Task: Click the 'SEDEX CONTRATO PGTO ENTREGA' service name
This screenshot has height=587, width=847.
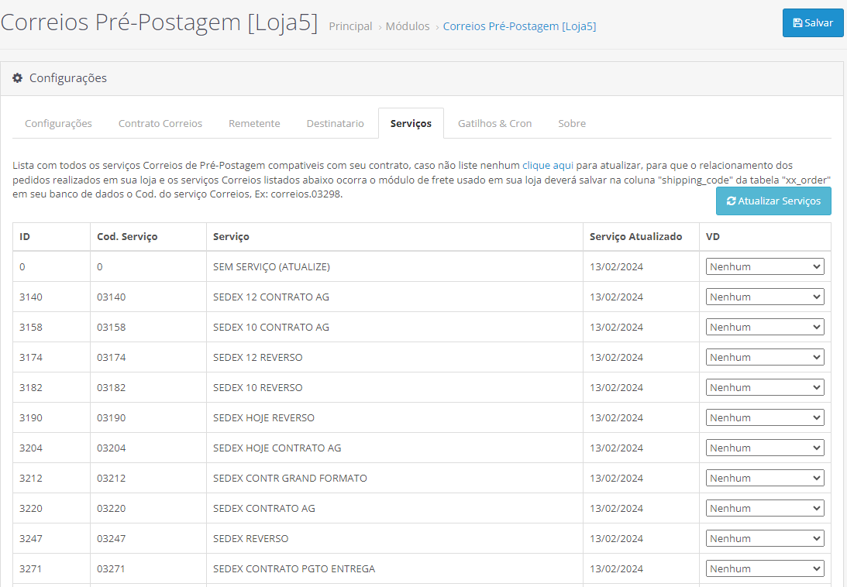Action: tap(294, 569)
